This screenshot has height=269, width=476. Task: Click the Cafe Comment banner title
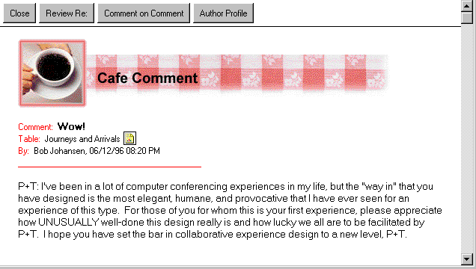(x=147, y=78)
